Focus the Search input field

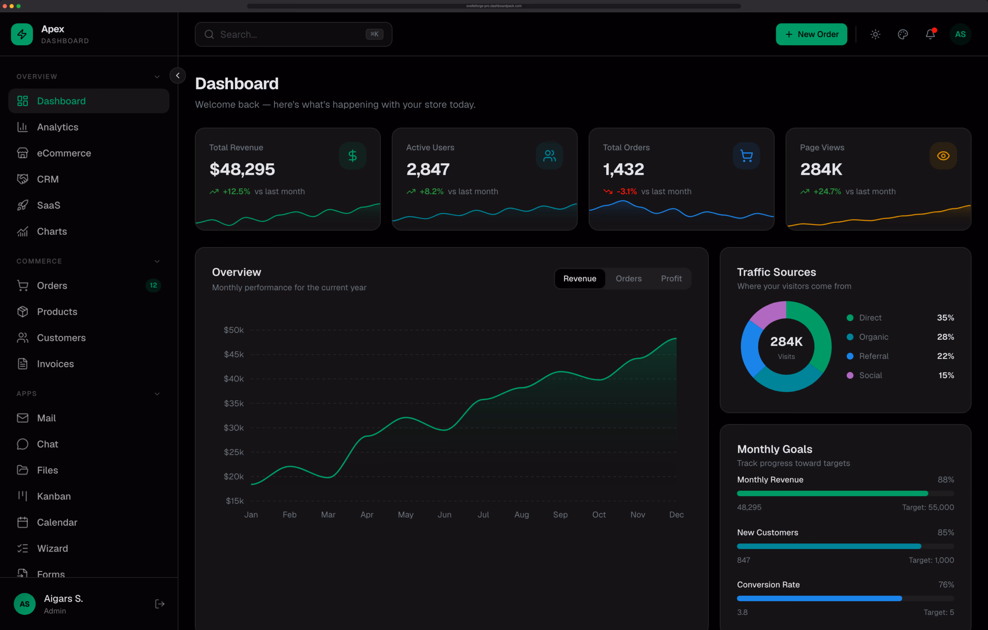(293, 34)
